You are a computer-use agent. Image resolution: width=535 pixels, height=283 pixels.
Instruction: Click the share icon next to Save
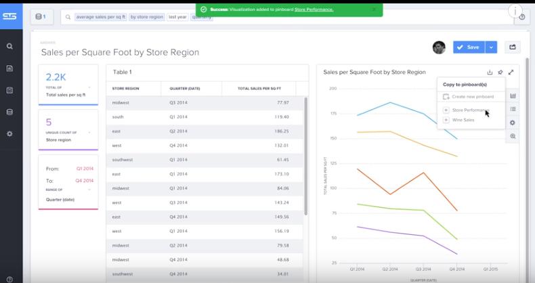(x=513, y=47)
